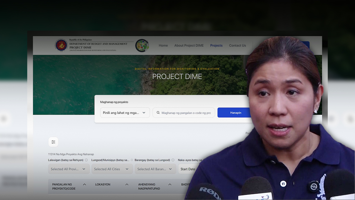
Task: Click the info icon beside Barangay label
Action: [173, 160]
